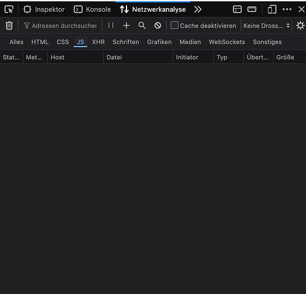Open the Inspektor panel
This screenshot has width=306, height=294.
pyautogui.click(x=44, y=9)
